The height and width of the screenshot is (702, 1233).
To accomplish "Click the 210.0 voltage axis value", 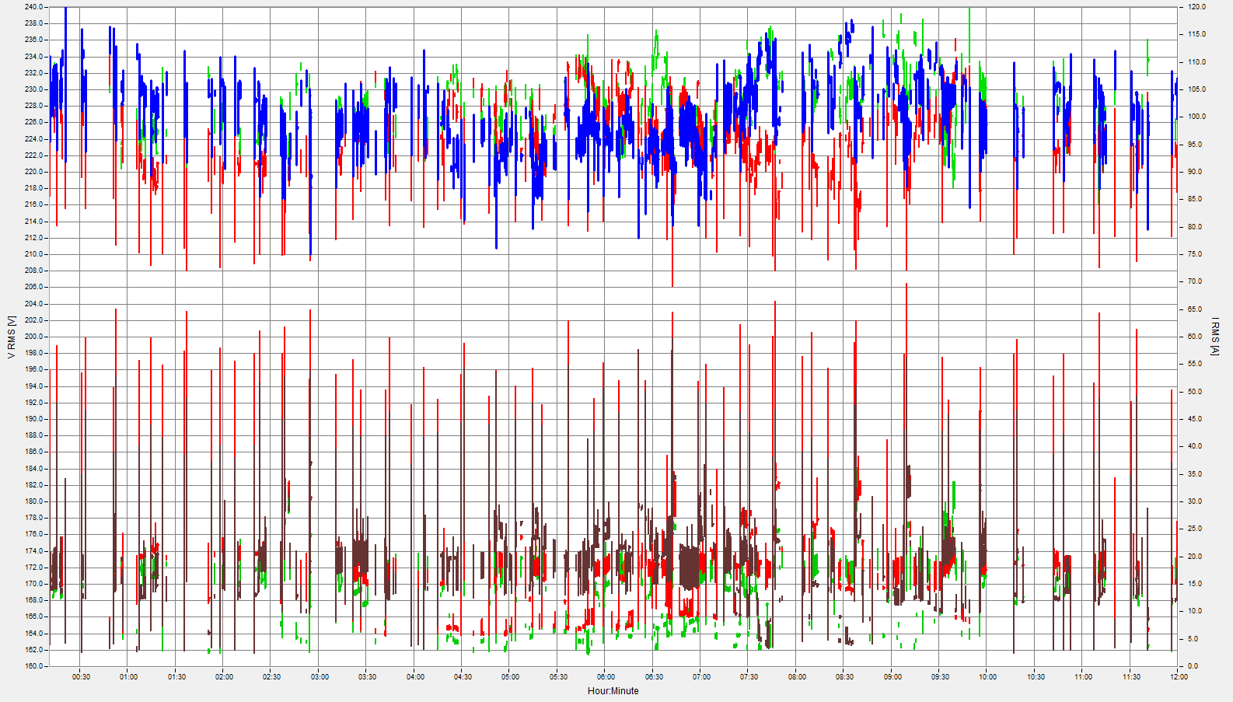I will (34, 254).
